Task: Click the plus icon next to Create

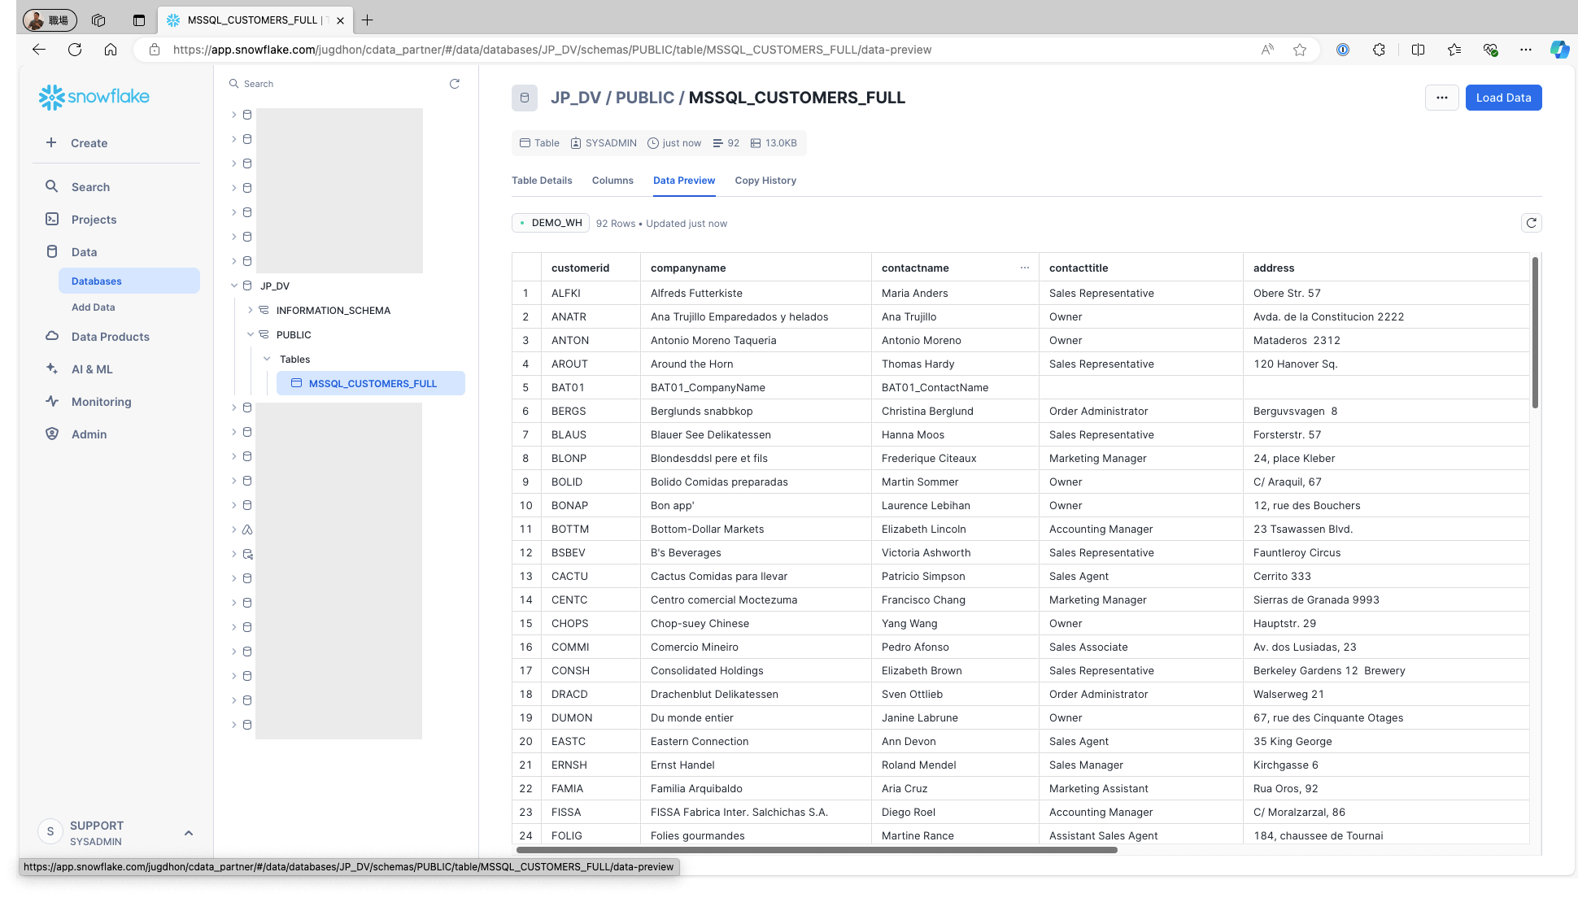Action: [51, 142]
